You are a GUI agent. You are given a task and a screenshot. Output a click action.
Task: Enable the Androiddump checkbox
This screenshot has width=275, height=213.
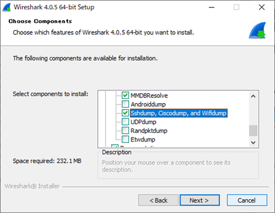tap(125, 105)
